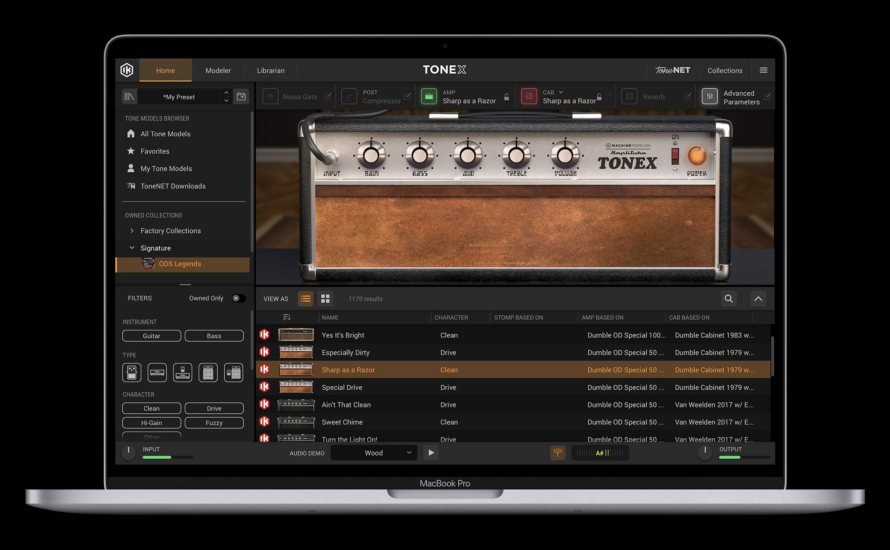Image resolution: width=890 pixels, height=550 pixels.
Task: Filter by Drive character
Action: (x=214, y=408)
